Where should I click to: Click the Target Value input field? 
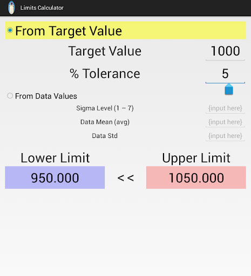coord(225,51)
